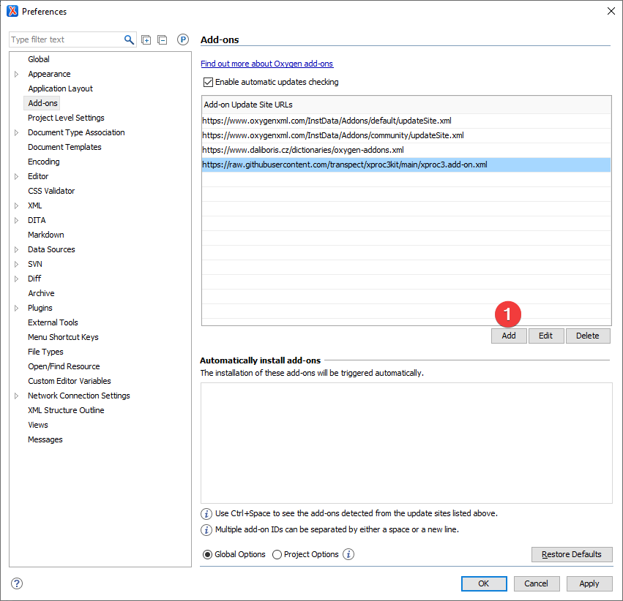Click the Add button
This screenshot has width=623, height=601.
pyautogui.click(x=509, y=336)
